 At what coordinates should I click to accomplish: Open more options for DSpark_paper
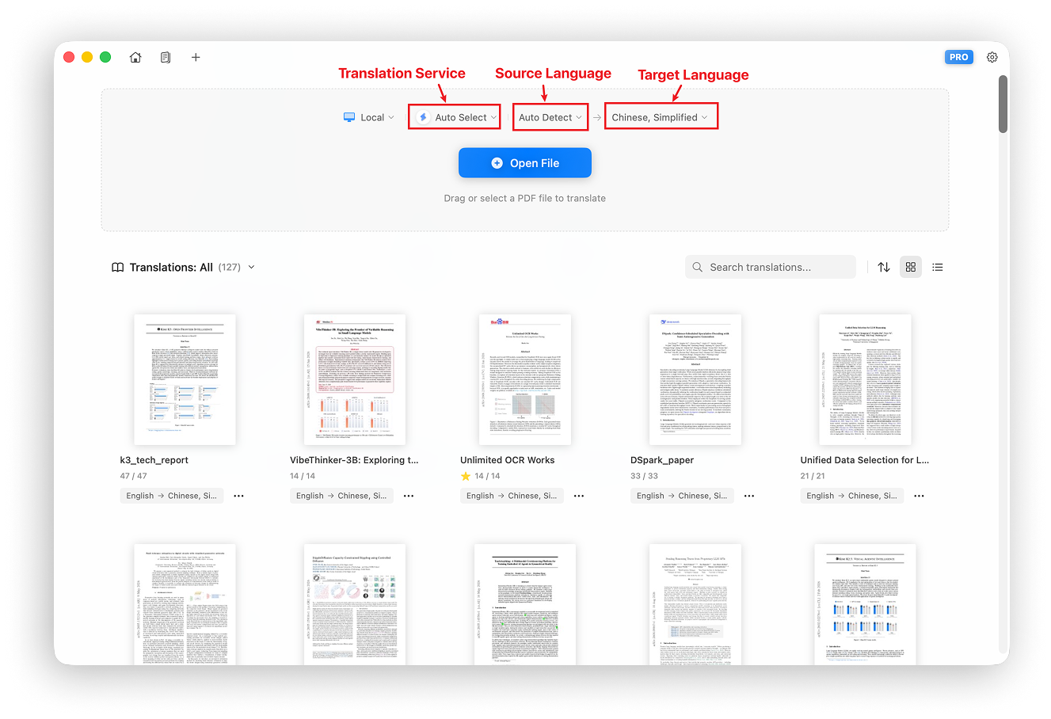pos(749,496)
